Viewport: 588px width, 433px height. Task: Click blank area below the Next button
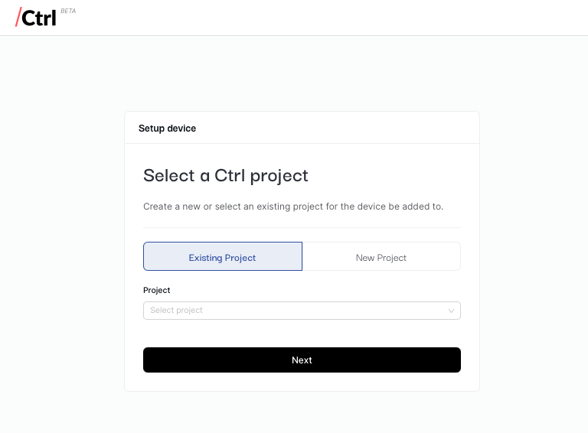302,382
